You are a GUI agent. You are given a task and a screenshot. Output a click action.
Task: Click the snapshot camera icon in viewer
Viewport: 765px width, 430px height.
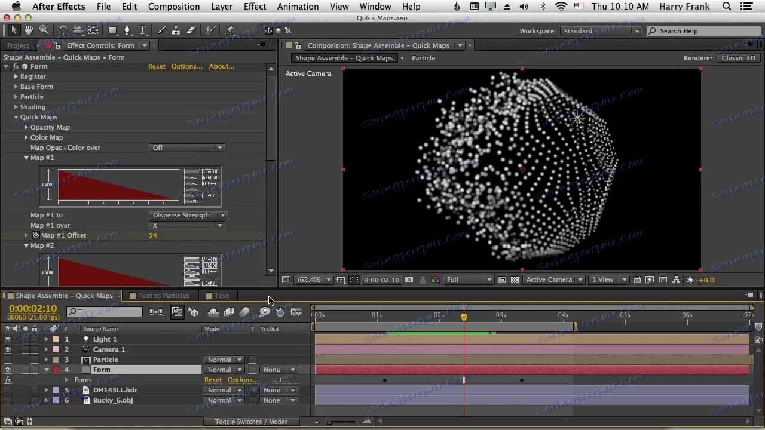409,279
